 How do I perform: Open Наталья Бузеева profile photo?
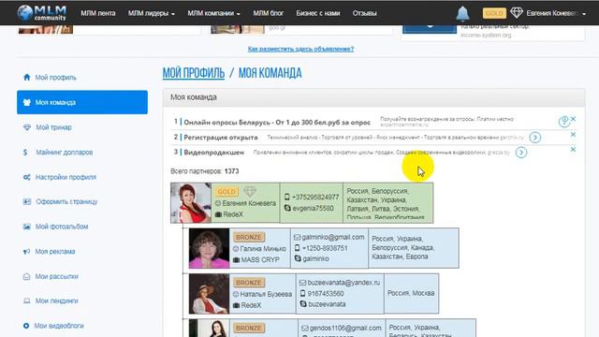click(x=209, y=293)
